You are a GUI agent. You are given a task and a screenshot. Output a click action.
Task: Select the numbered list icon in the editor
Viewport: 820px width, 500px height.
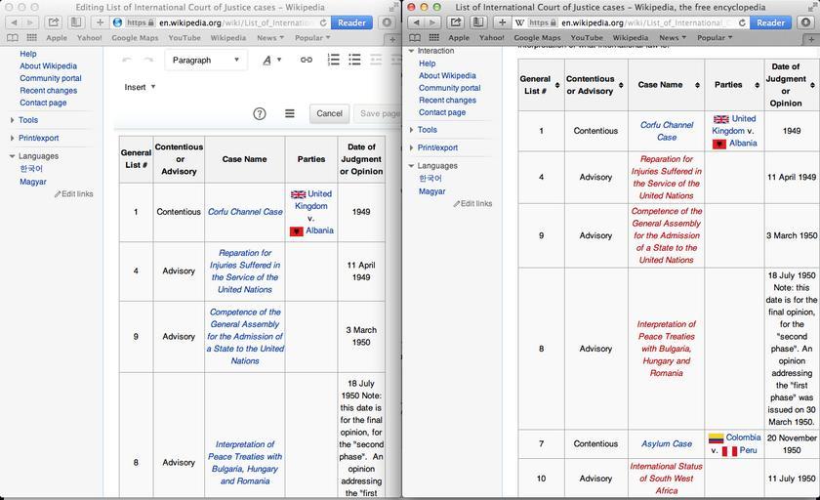(333, 60)
